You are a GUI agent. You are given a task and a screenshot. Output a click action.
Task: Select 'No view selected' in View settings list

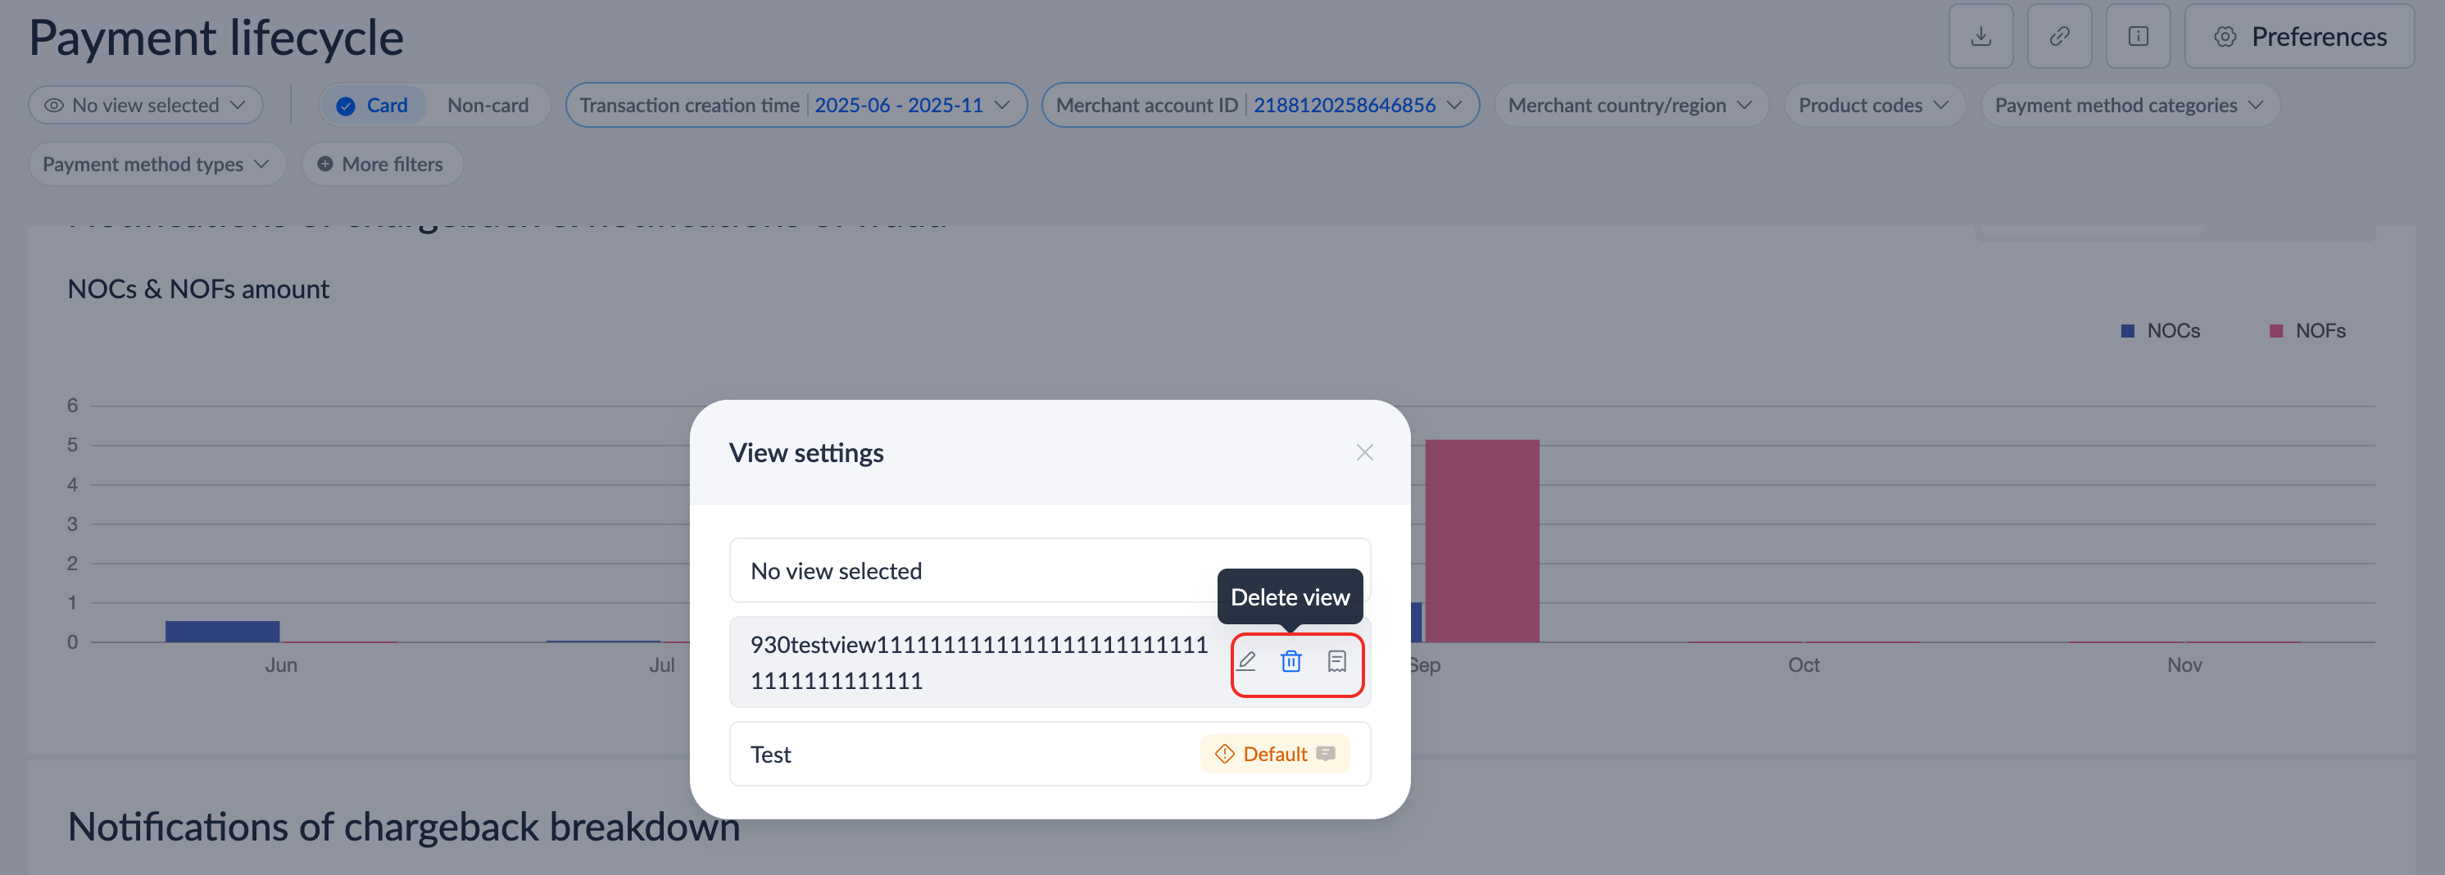[x=1050, y=570]
